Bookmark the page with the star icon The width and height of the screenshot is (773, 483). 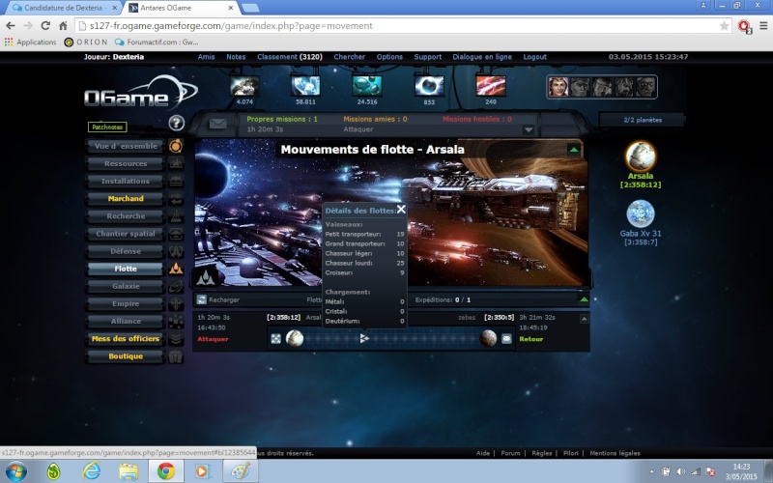[724, 26]
